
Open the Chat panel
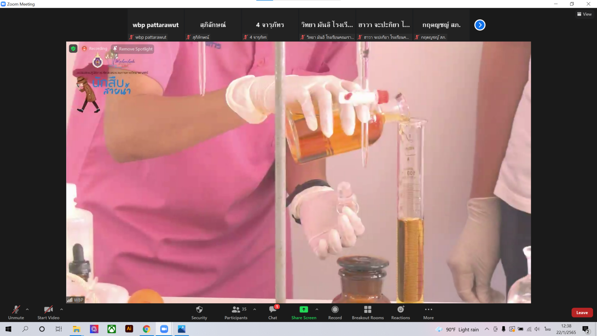273,312
